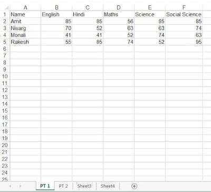Select Monali's Social Science score 63

point(184,35)
